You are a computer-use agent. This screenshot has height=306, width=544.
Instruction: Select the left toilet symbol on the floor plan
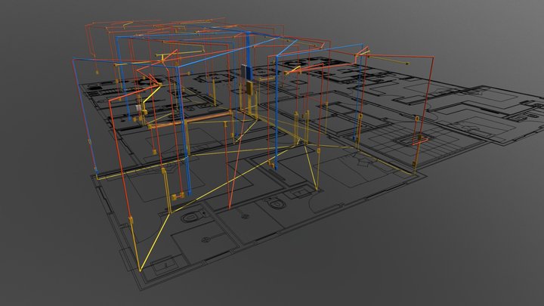click(193, 218)
